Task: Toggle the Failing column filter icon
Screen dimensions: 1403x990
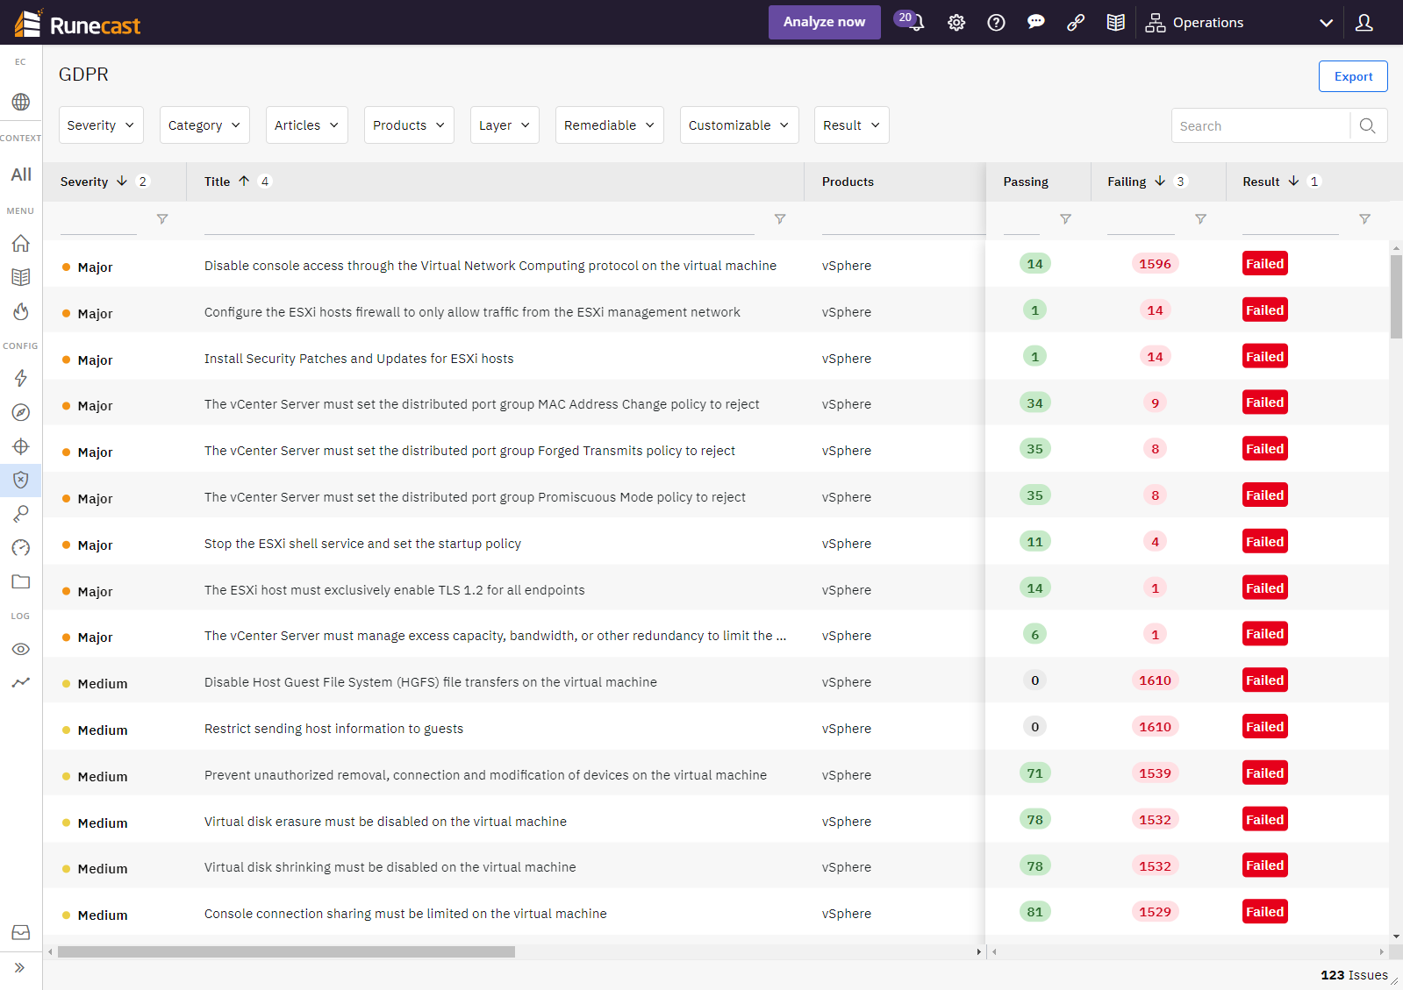Action: [x=1200, y=219]
